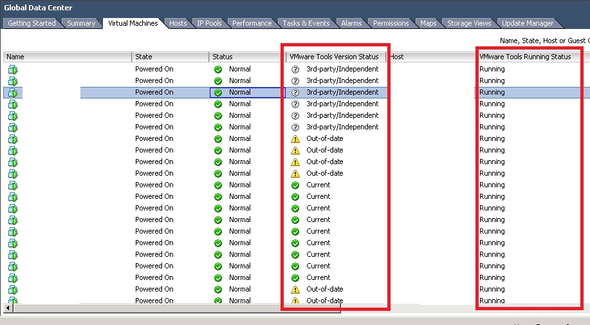Open the Permissions tab
Viewport: 590px width, 325px height.
pos(391,23)
